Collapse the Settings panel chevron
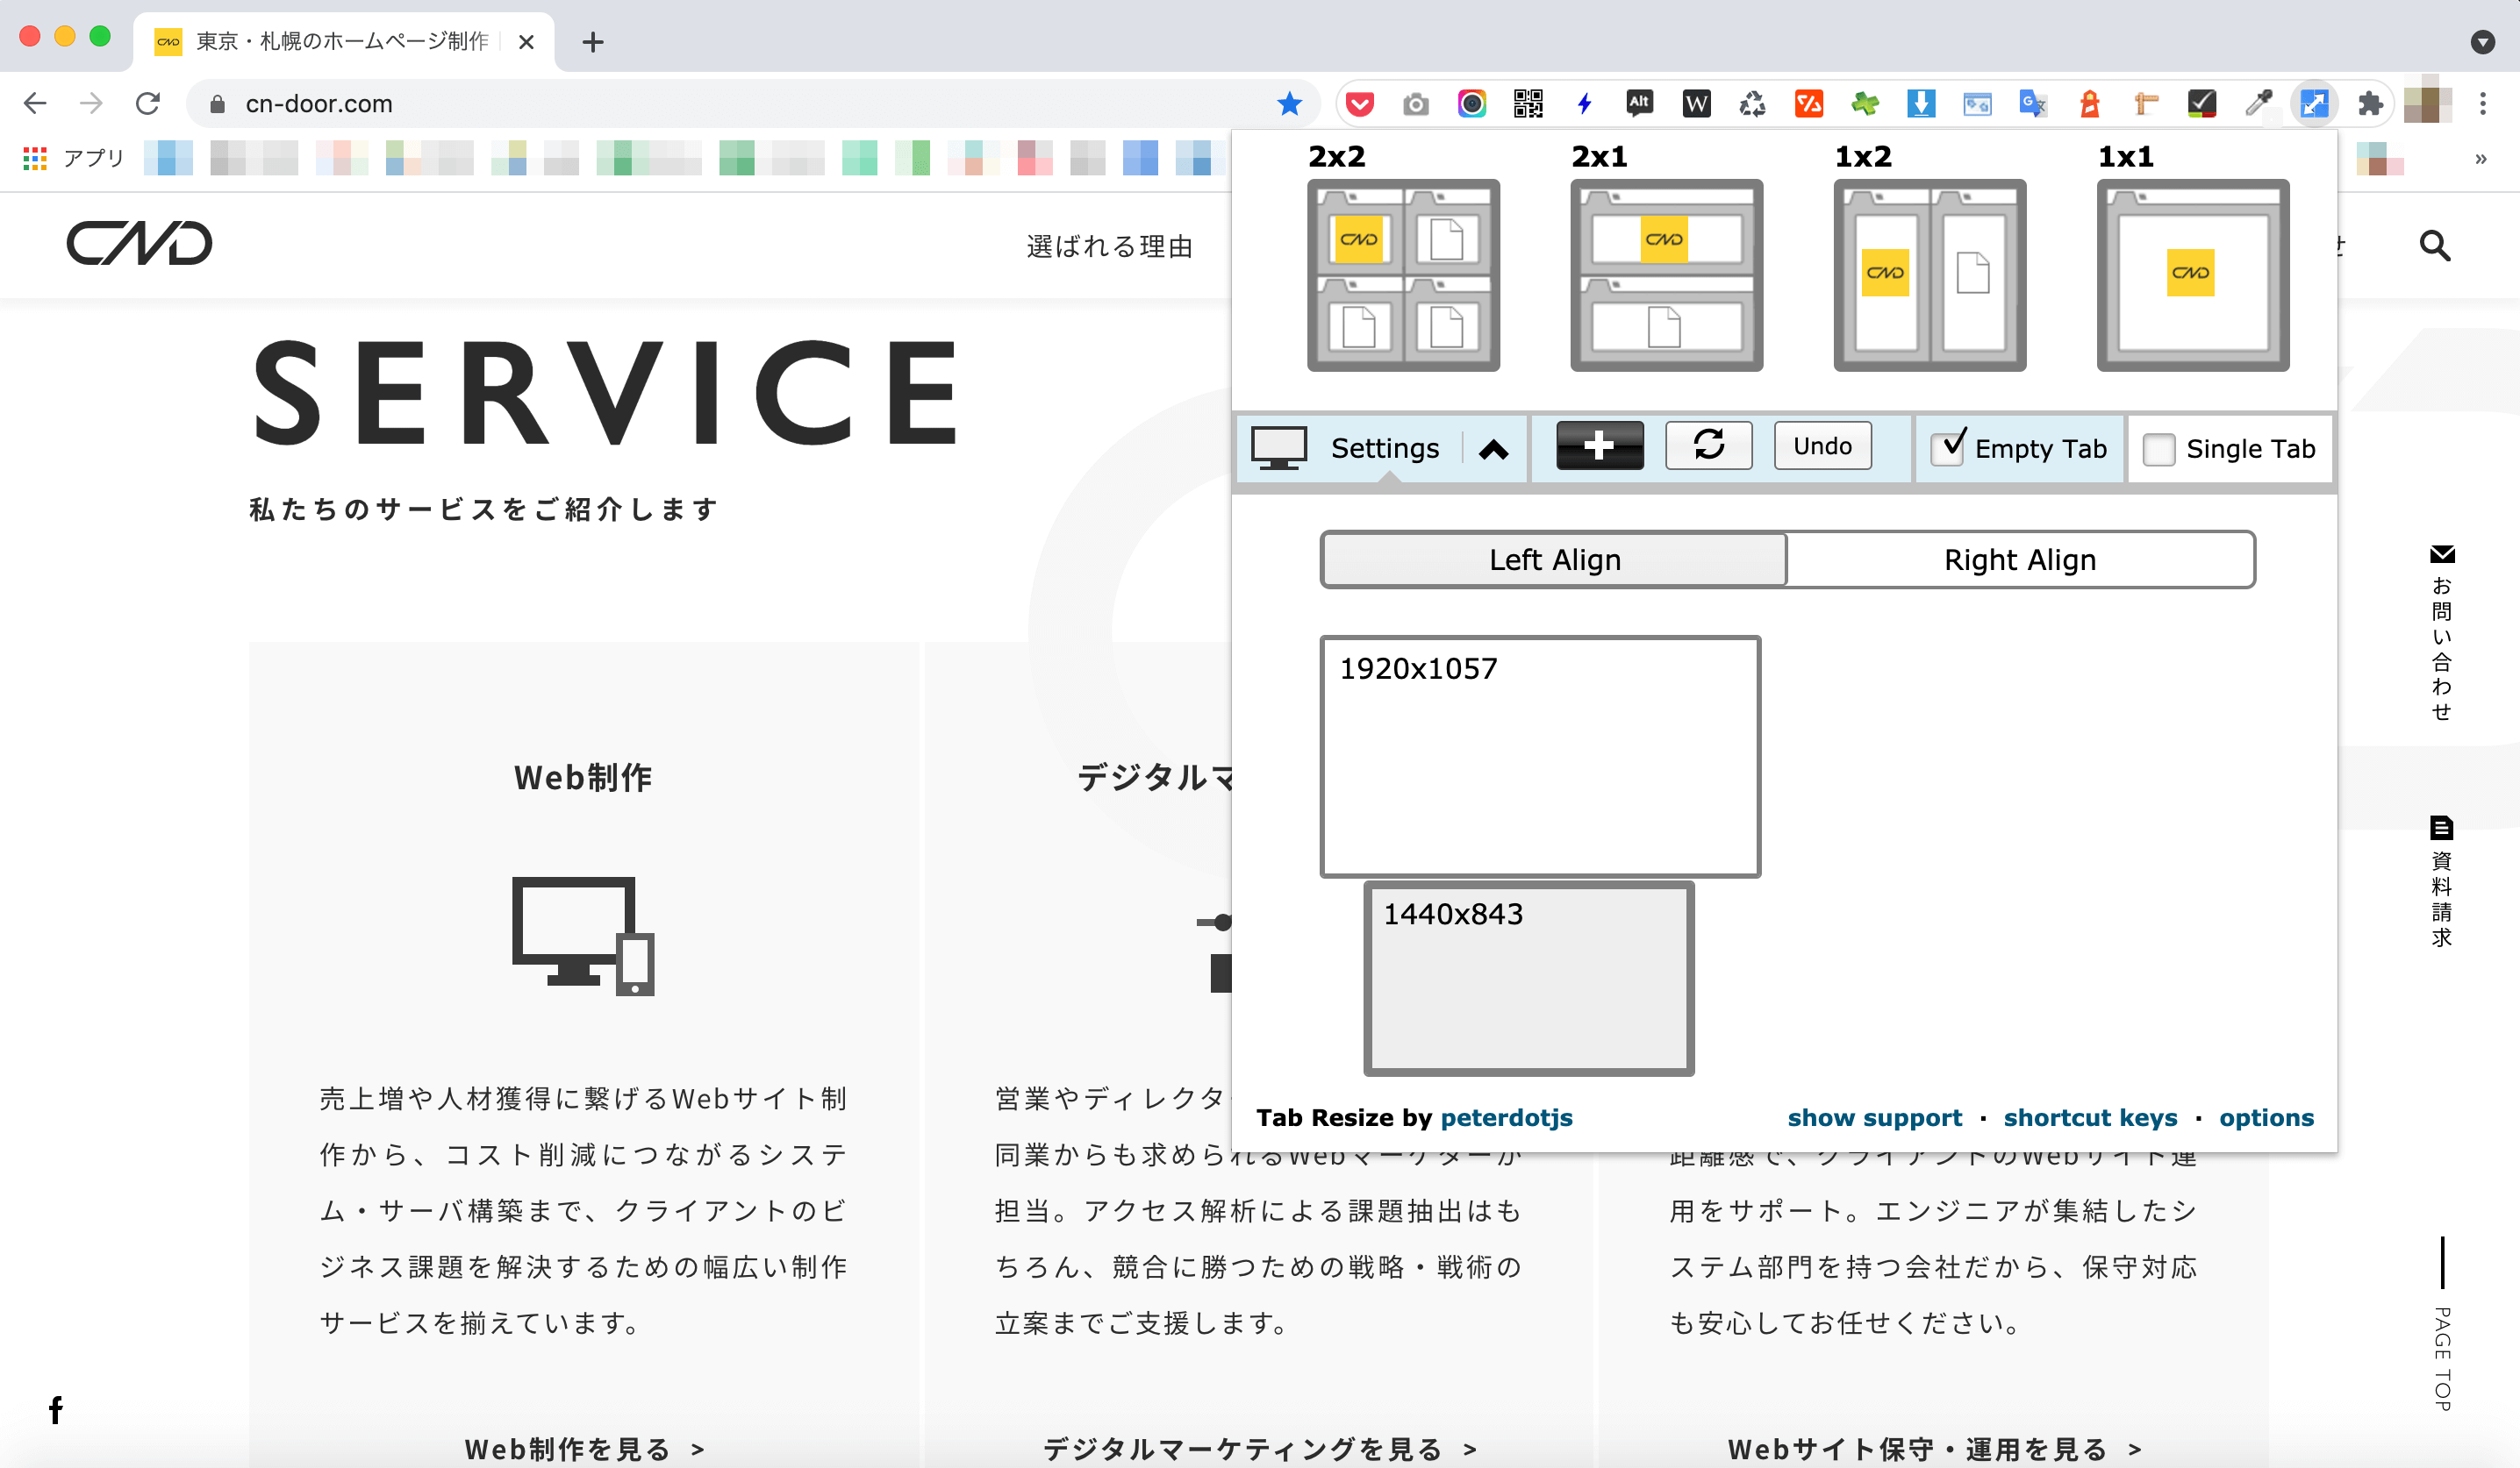This screenshot has width=2520, height=1468. click(1494, 449)
